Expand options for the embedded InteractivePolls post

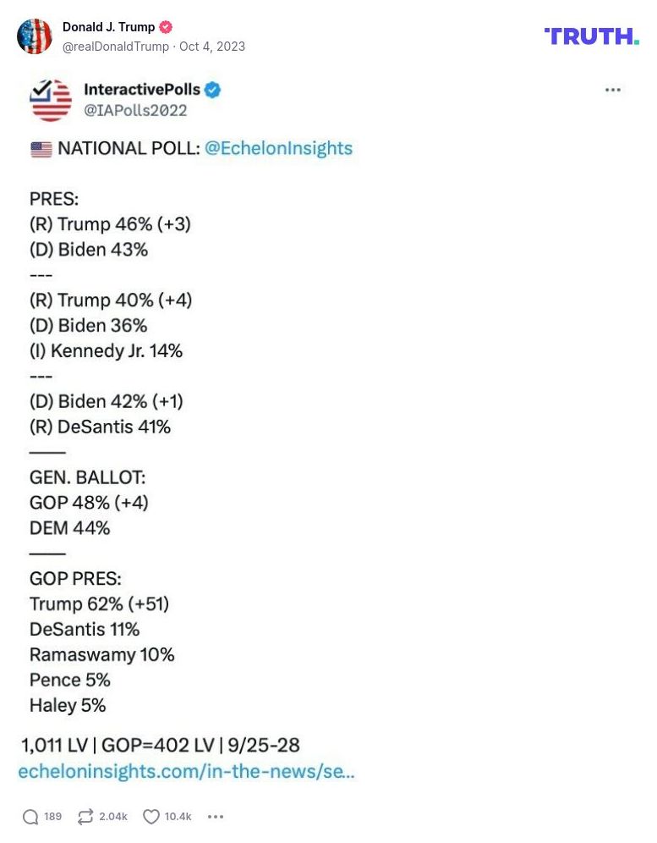tap(613, 90)
